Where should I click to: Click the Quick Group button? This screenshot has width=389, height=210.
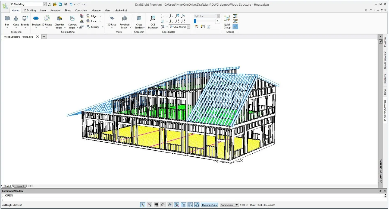tap(227, 22)
